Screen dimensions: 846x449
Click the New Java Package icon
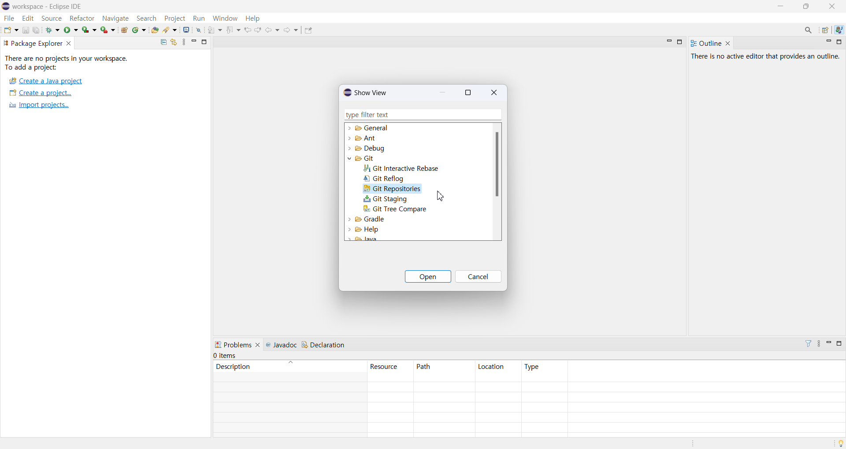tap(125, 30)
